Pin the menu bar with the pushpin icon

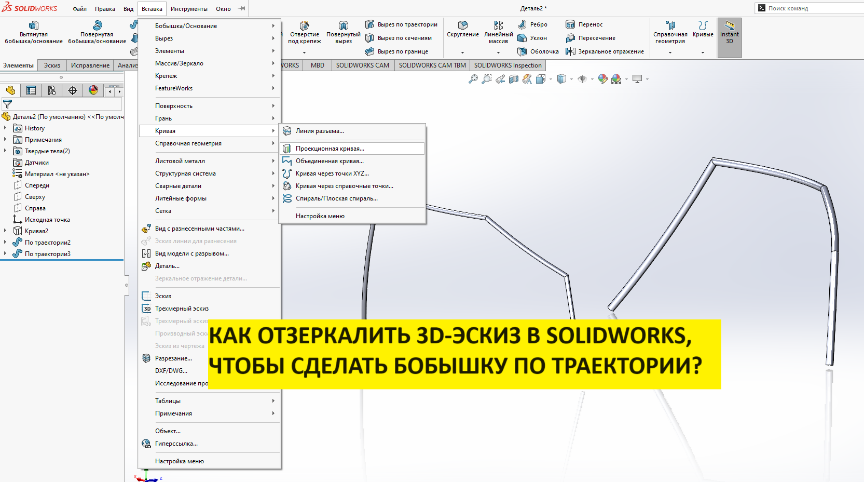click(x=241, y=8)
